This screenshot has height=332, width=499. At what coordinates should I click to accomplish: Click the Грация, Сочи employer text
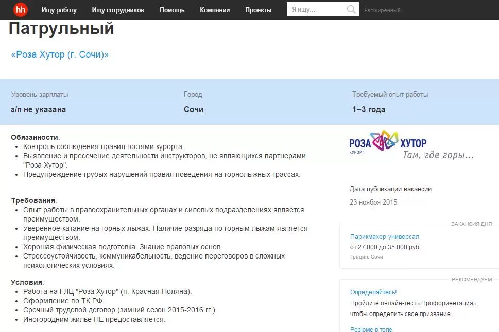point(366,256)
